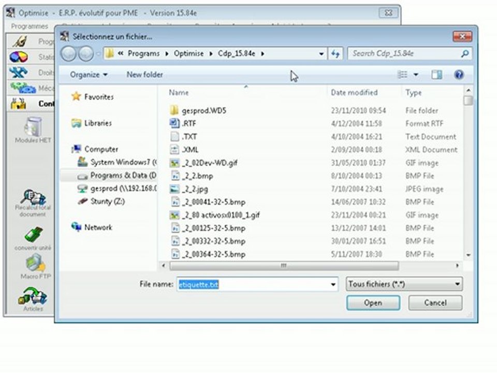Select Network in navigation pane
Viewport: 497px width, 373px height.
[x=92, y=227]
